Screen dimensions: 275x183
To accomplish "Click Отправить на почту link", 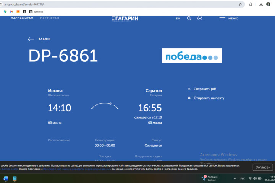I will coord(209,98).
